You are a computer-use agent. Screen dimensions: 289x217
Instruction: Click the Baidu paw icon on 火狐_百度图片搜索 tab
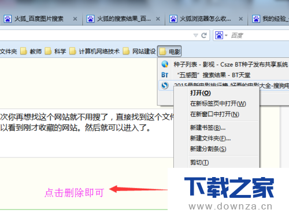[8, 19]
